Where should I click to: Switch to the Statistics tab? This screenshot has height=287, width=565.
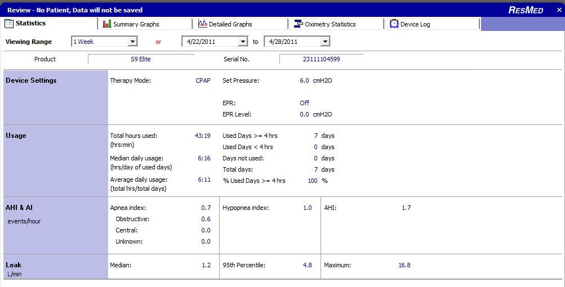(49, 24)
